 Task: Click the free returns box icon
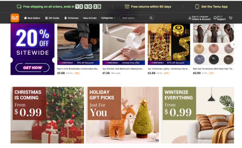[127, 6]
